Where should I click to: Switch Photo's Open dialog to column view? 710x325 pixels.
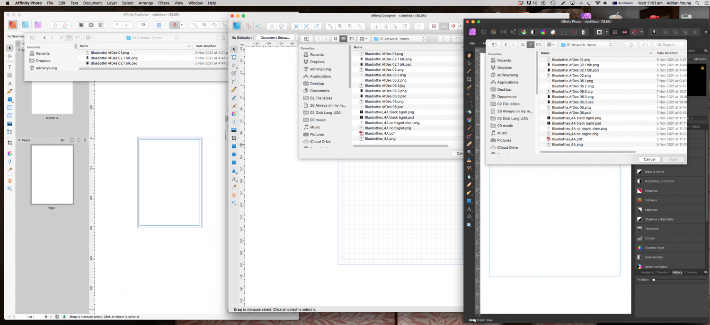pos(538,44)
